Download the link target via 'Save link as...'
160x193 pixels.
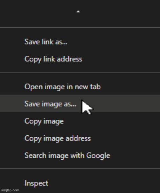80,42
